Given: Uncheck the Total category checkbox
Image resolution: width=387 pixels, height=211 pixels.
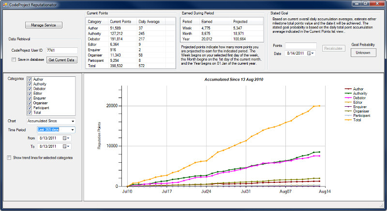Looking at the screenshot, I should [30, 113].
